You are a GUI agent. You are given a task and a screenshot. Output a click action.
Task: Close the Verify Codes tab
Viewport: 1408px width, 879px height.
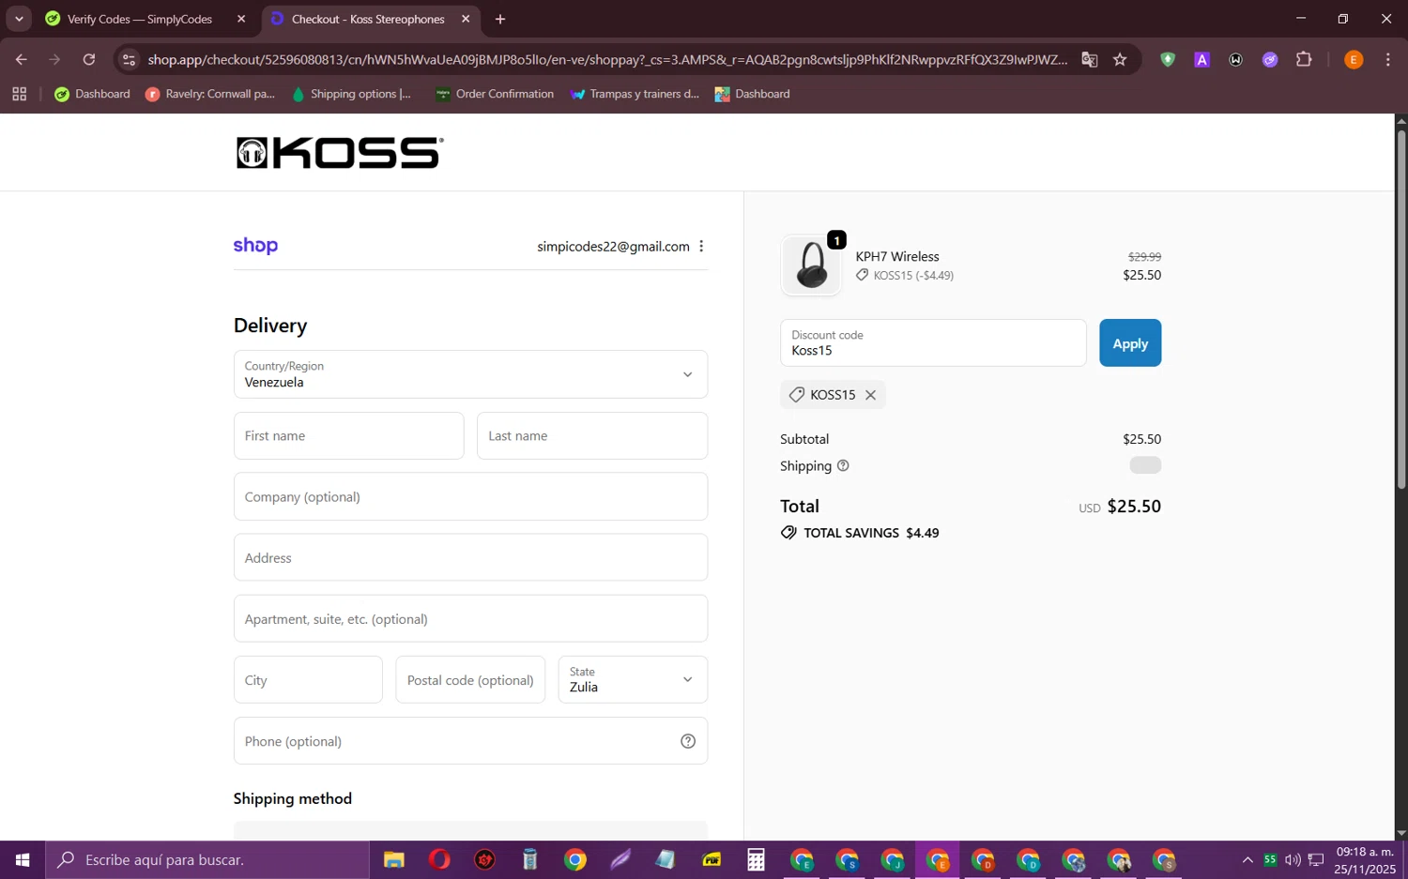point(241,19)
